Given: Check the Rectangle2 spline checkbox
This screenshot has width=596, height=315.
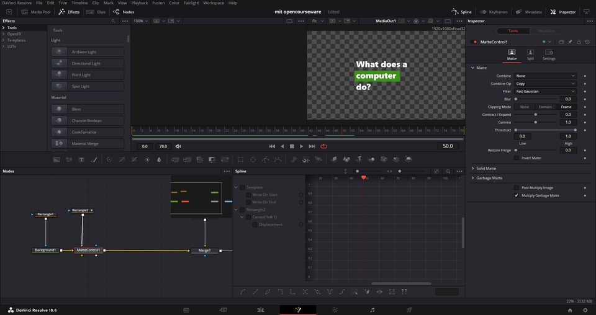Looking at the screenshot, I should point(242,210).
